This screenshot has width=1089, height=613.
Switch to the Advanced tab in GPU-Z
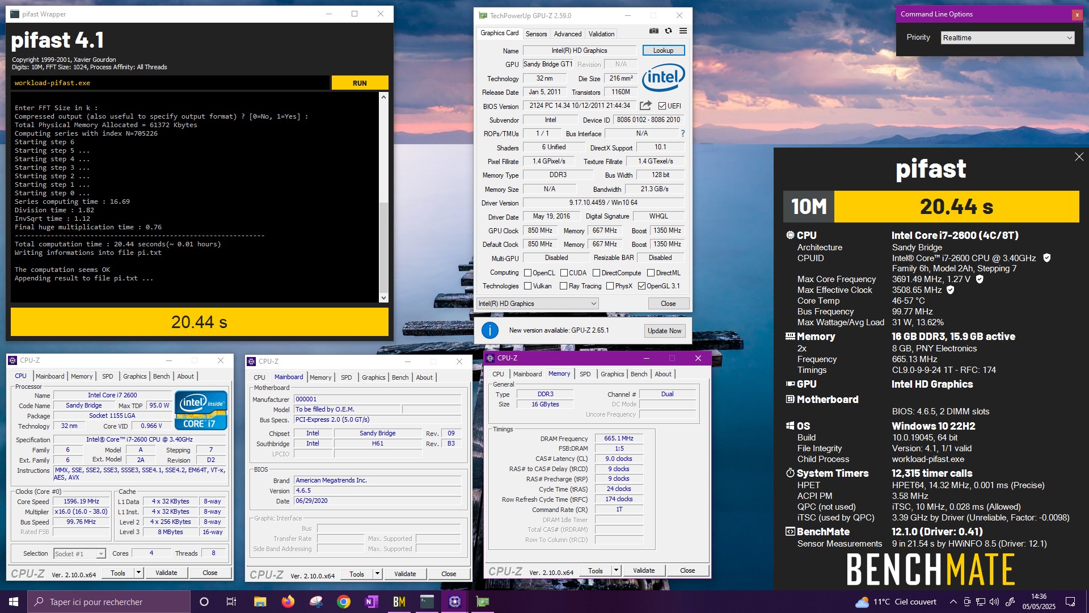[x=567, y=34]
